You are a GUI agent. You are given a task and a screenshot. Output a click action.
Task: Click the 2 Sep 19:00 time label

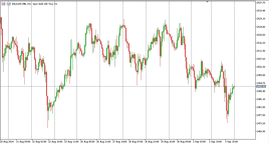coord(215,141)
